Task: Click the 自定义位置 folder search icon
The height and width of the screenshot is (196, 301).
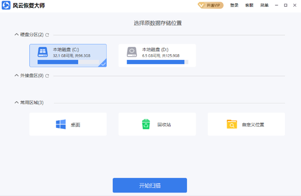Action: 232,124
